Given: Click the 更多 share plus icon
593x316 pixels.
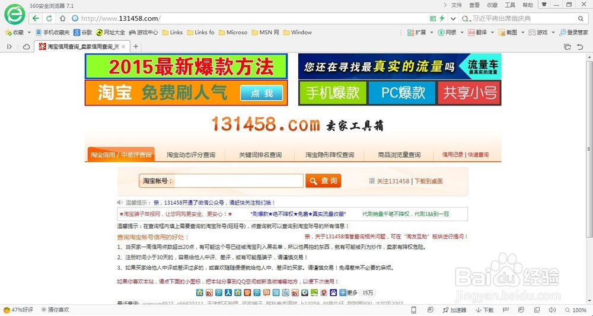Looking at the screenshot, I should click(343, 292).
